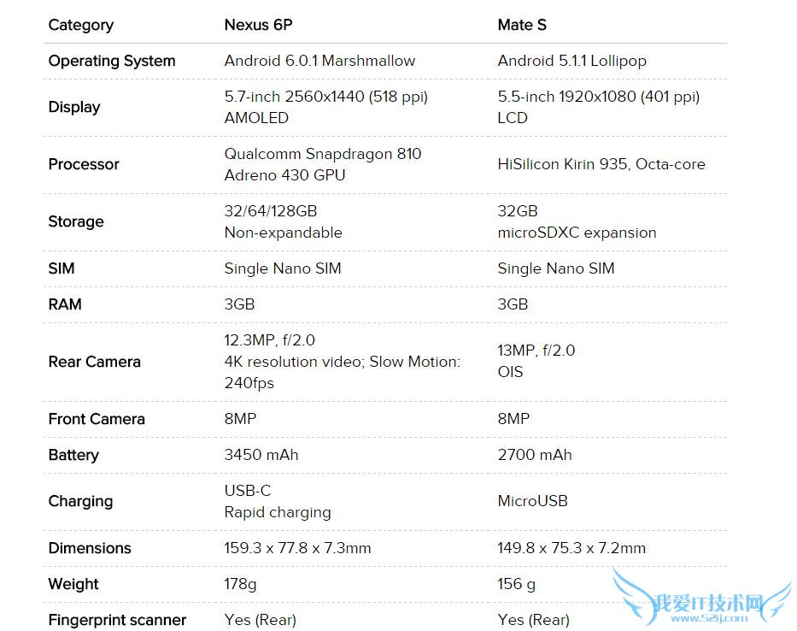Click HiSilicon Kirin 935 cell

tap(601, 164)
